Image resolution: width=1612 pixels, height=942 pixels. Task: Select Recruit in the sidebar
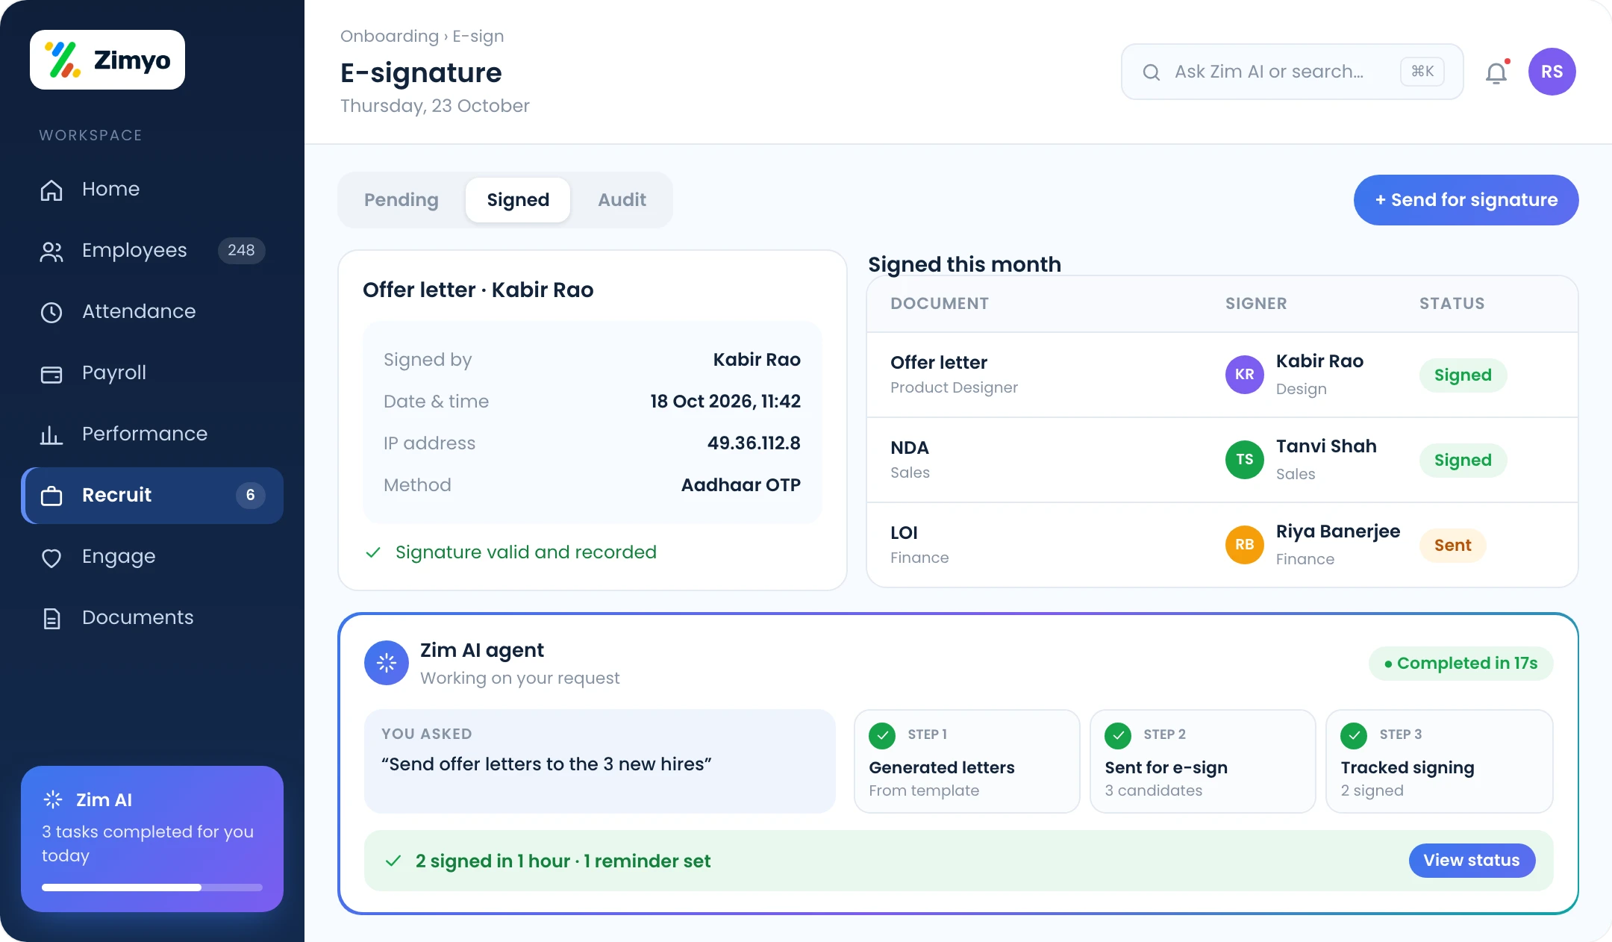click(152, 495)
